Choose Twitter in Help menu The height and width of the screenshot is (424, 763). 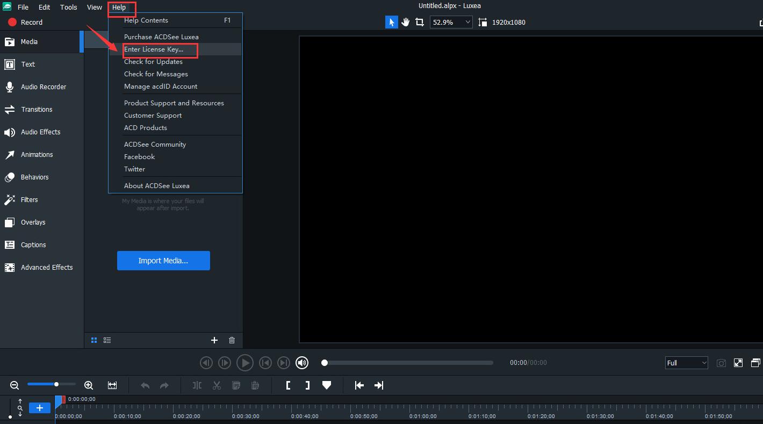(x=175, y=169)
